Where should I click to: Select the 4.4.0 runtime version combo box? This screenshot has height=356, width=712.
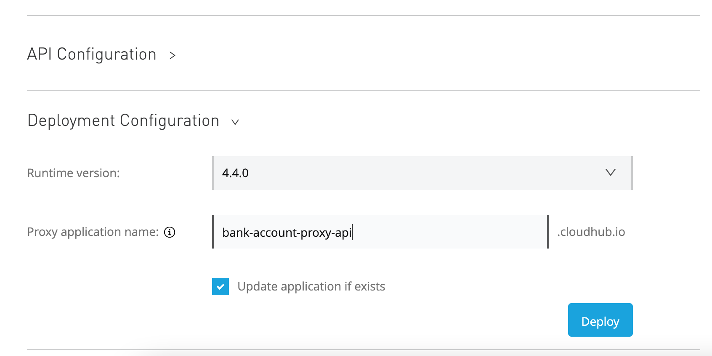coord(422,173)
